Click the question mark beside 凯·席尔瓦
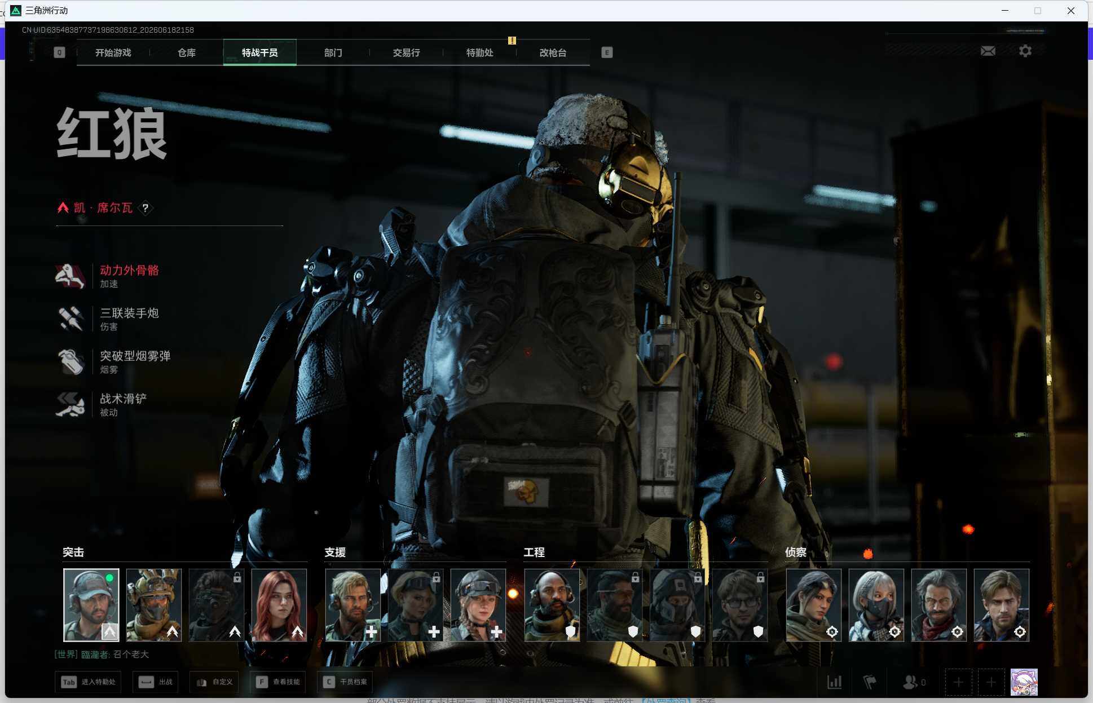 point(146,208)
